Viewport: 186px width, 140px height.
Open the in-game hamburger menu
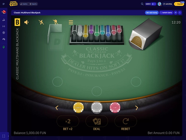pos(71,22)
